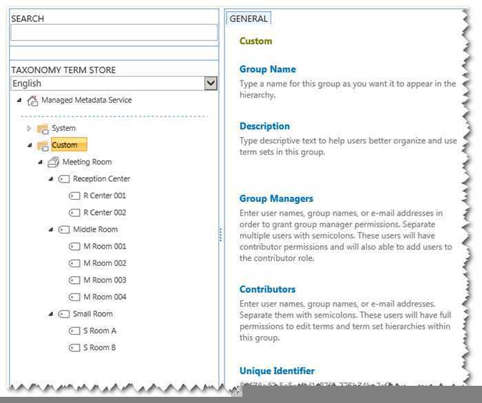482x403 pixels.
Task: Click the Reception Center term tag icon
Action: 63,178
